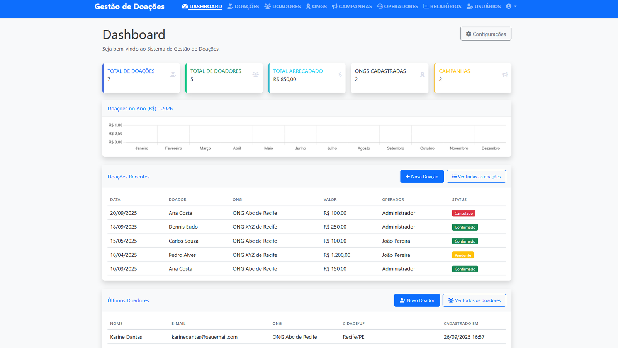The image size is (618, 348).
Task: Open the account dropdown caret next to profile icon
Action: [x=515, y=6]
